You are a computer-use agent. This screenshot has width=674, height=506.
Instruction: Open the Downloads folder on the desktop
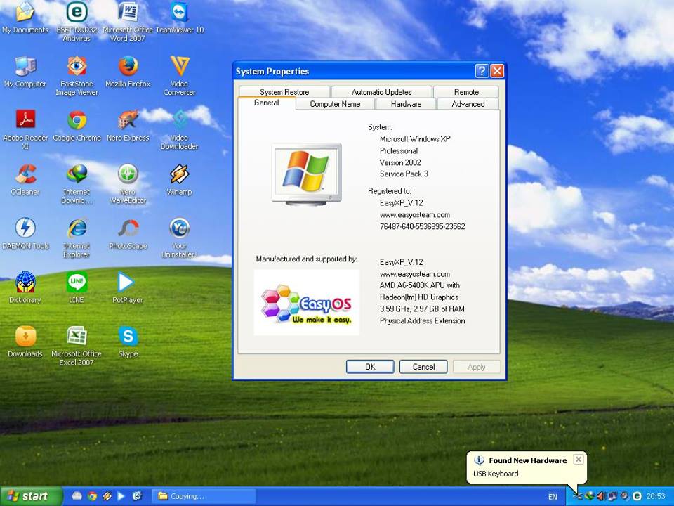(25, 342)
